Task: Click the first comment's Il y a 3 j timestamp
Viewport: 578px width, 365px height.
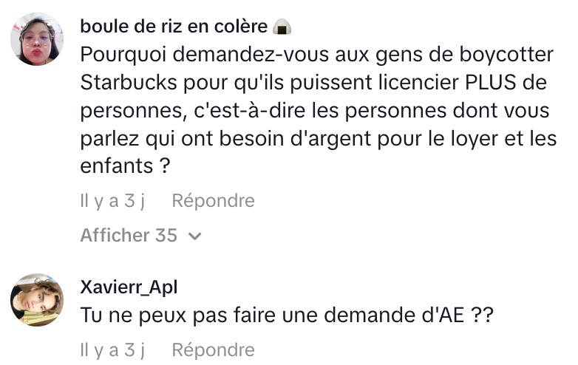Action: click(113, 201)
